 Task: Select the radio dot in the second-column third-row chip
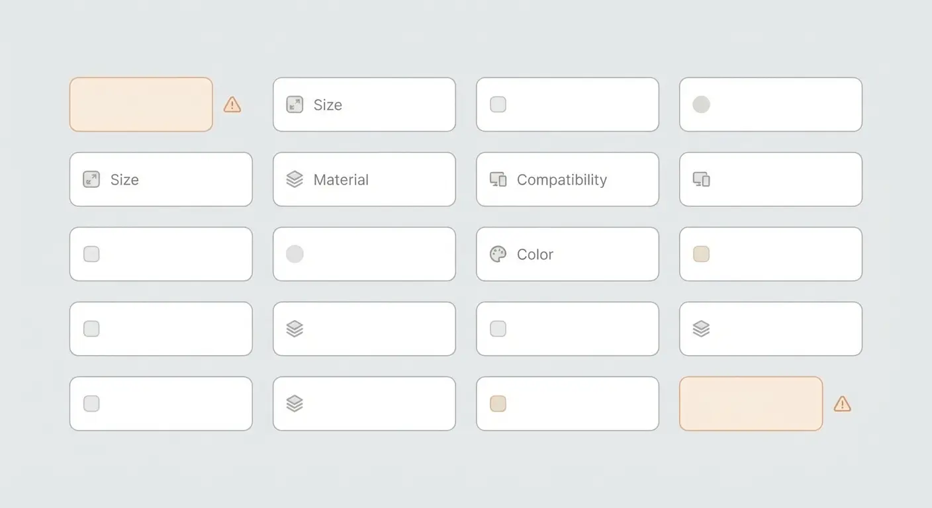click(295, 254)
